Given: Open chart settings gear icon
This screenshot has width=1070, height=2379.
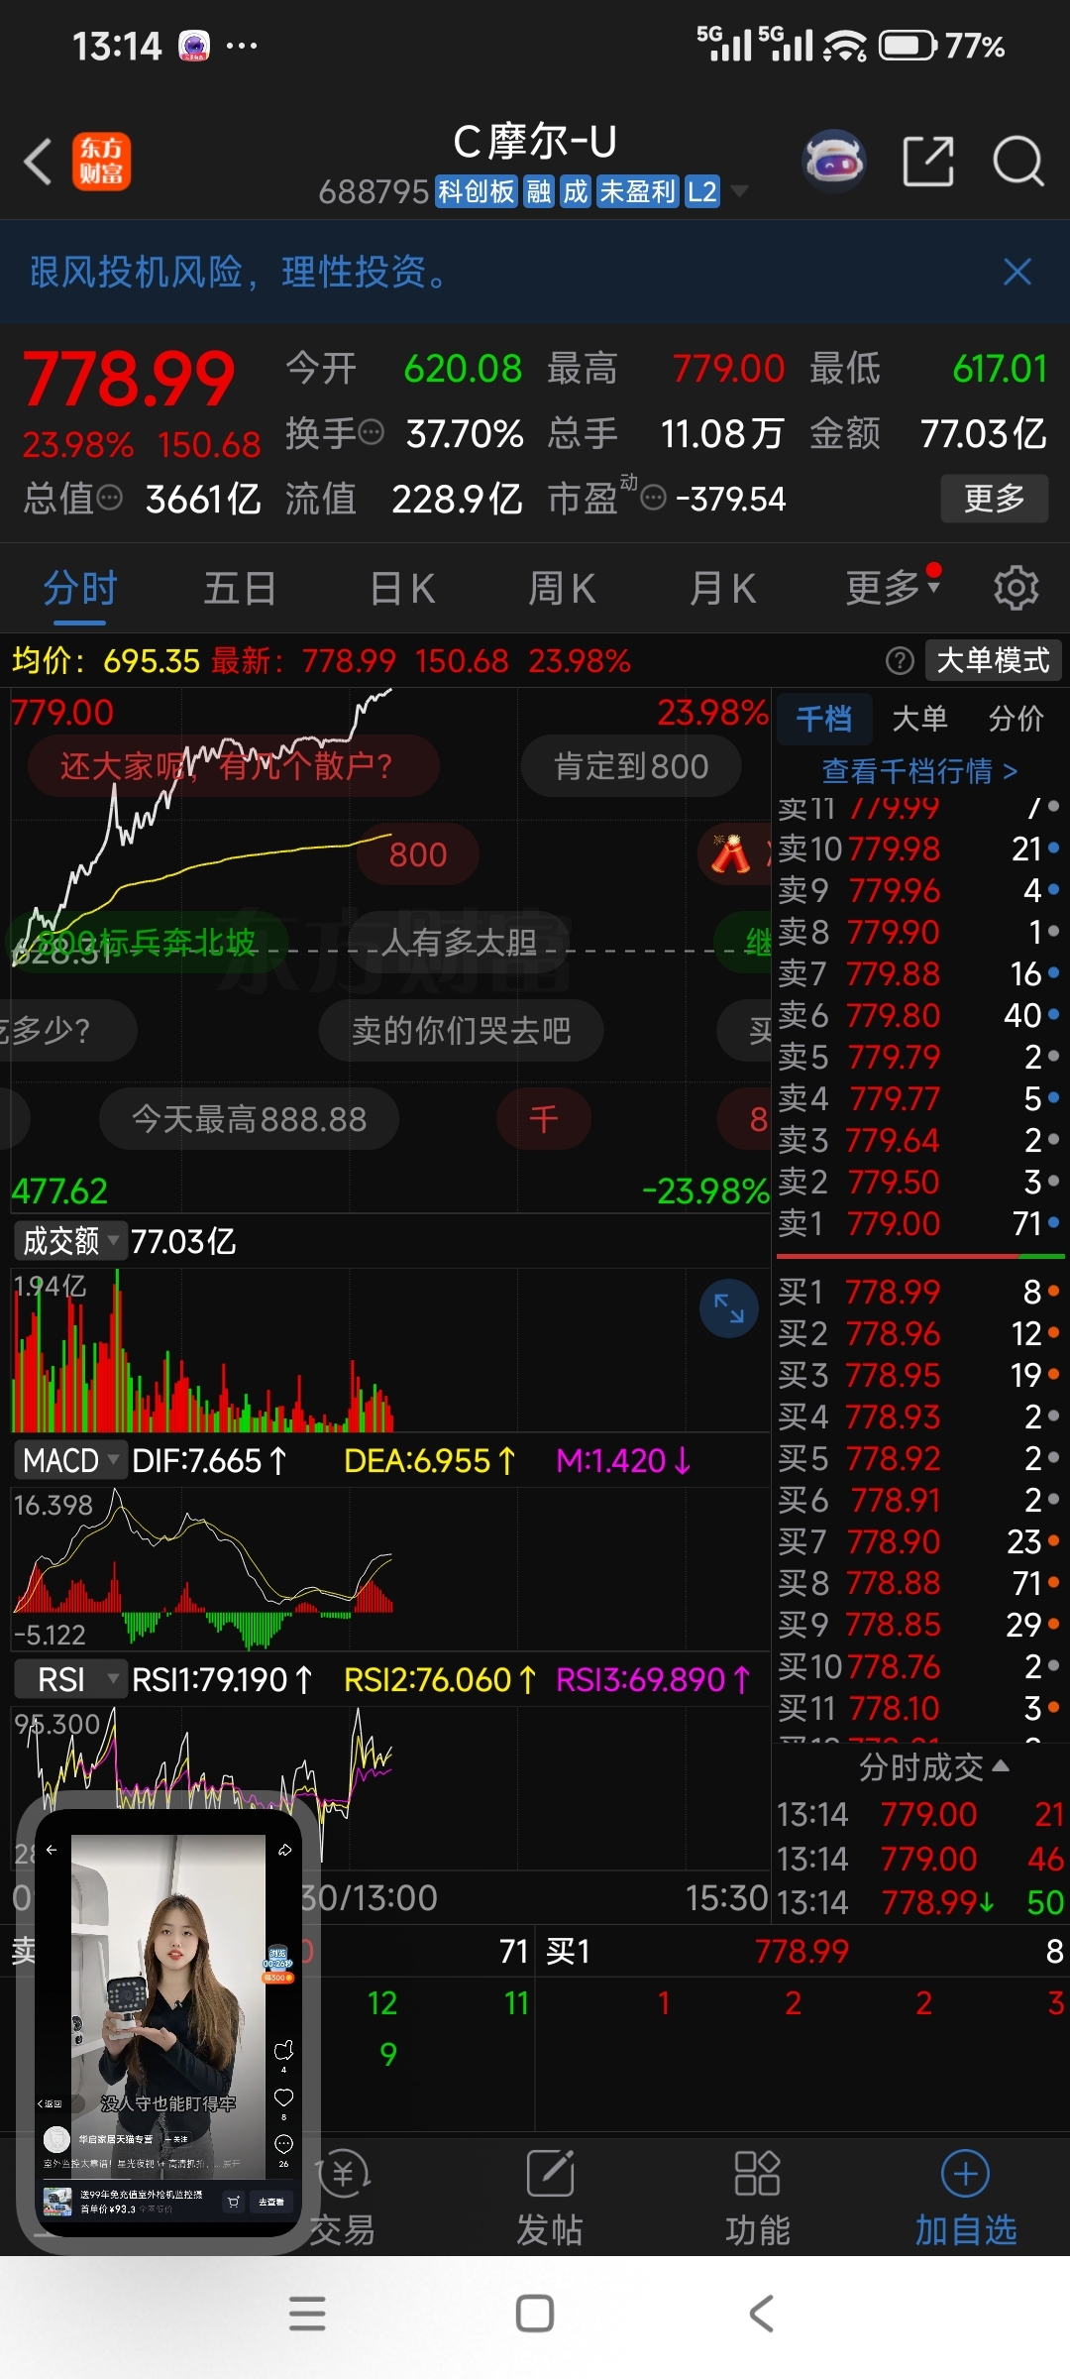Looking at the screenshot, I should pos(1016,588).
